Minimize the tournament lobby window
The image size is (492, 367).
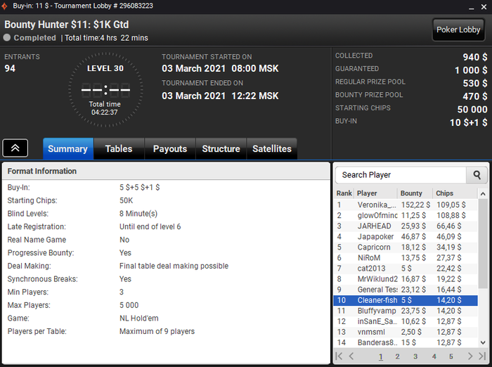(x=472, y=7)
